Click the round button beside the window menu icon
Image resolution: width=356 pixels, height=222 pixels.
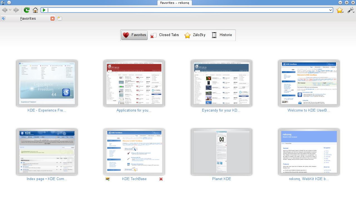[9, 2]
